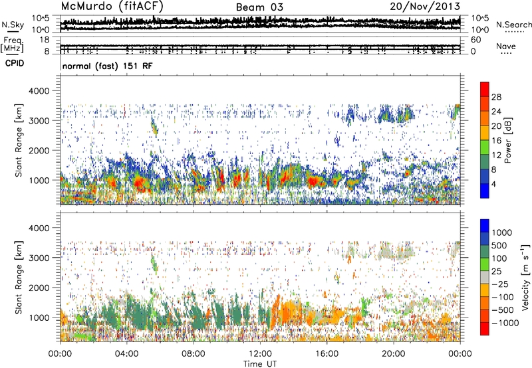Select the Beam 03 heading
This screenshot has width=532, height=368.
point(259,7)
